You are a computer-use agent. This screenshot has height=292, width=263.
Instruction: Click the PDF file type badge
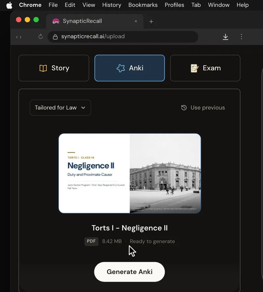point(91,241)
